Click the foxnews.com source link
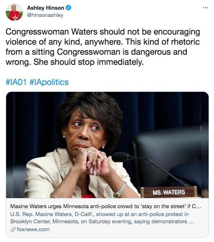The image size is (214, 242). tap(33, 229)
